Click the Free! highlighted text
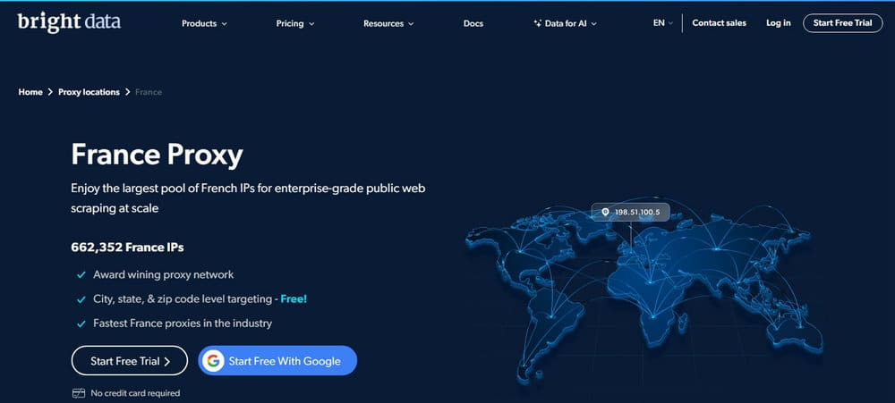Screen dimensions: 895x403 (294, 299)
